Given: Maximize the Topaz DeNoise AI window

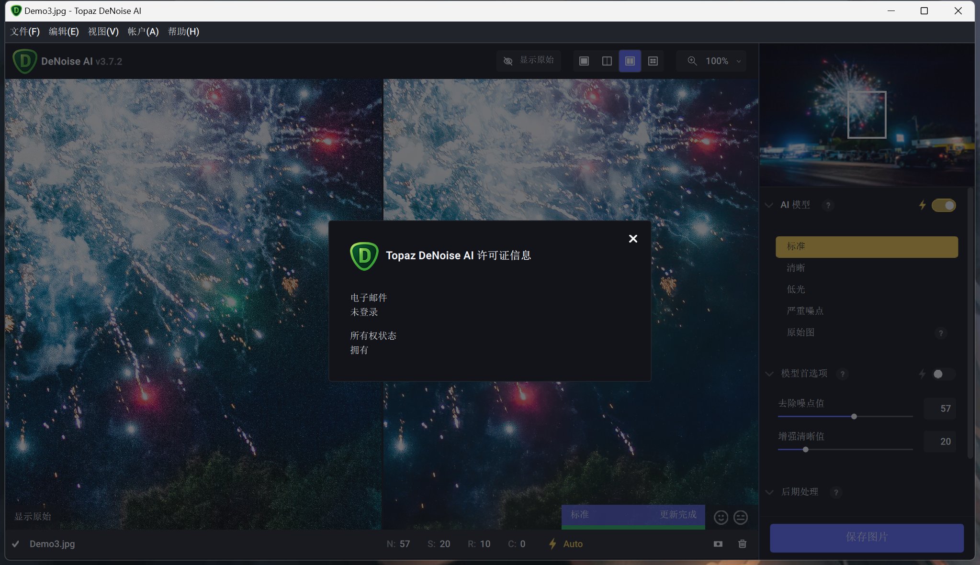Looking at the screenshot, I should [924, 11].
